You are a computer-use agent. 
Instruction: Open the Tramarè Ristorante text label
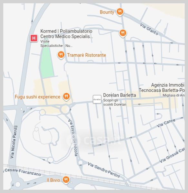[86, 55]
